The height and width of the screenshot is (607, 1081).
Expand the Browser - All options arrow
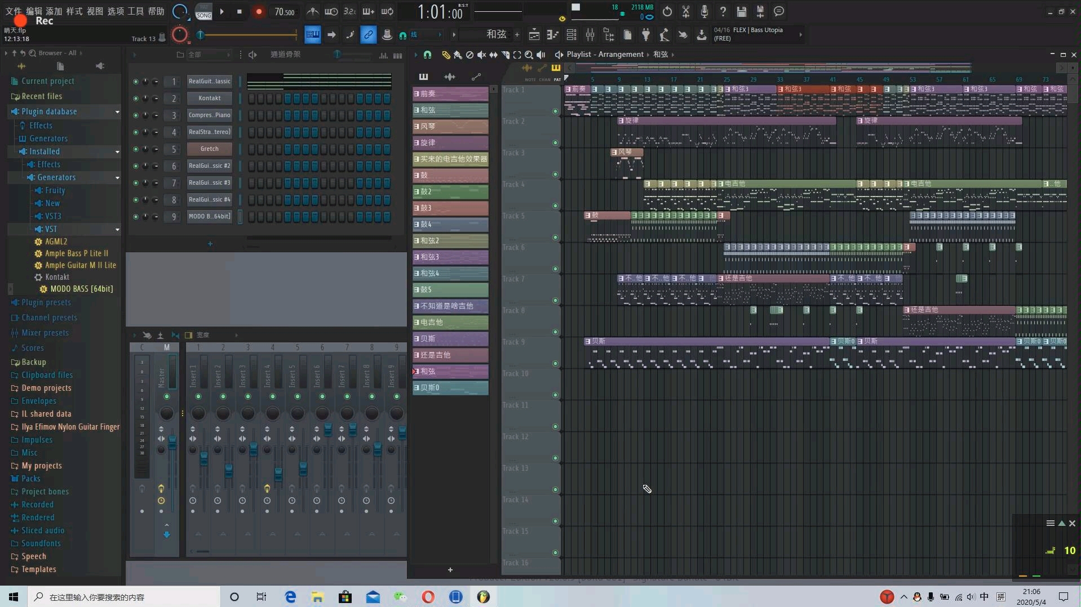click(x=81, y=53)
